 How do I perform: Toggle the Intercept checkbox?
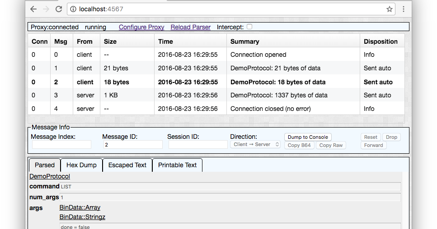point(249,27)
